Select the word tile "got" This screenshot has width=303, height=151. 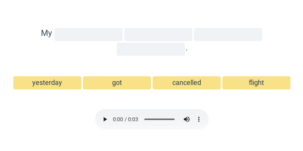[x=117, y=83]
